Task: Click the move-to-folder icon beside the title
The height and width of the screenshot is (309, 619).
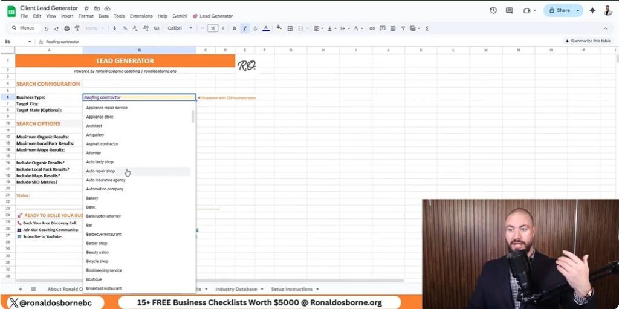Action: [x=97, y=8]
